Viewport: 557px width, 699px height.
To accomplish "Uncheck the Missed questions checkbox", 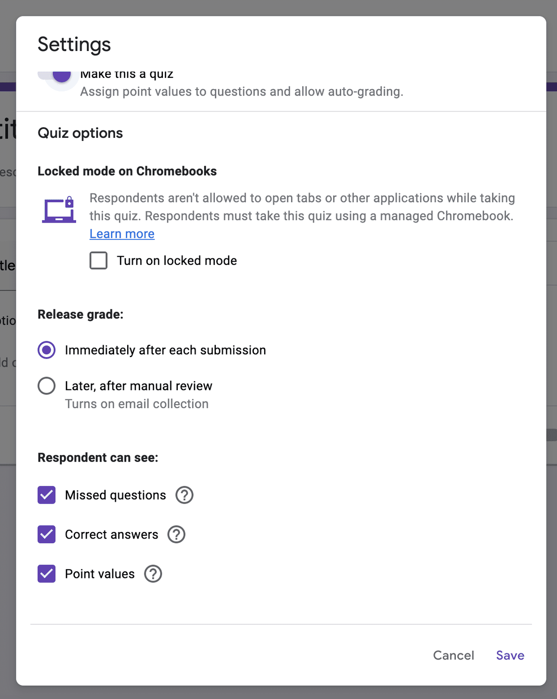I will 46,495.
